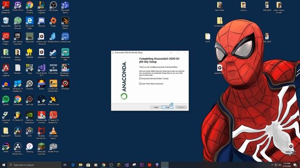Open the Aimtastic desktop shortcut
The width and height of the screenshot is (300, 168).
[x=65, y=85]
